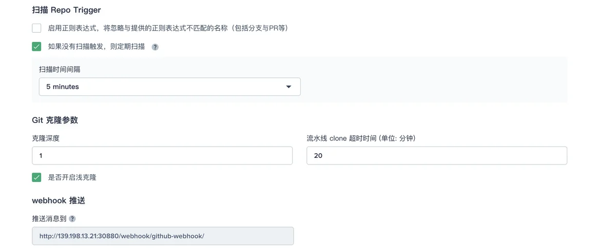The image size is (616, 248).
Task: Click the 启用正则表达式 label text
Action: 168,28
